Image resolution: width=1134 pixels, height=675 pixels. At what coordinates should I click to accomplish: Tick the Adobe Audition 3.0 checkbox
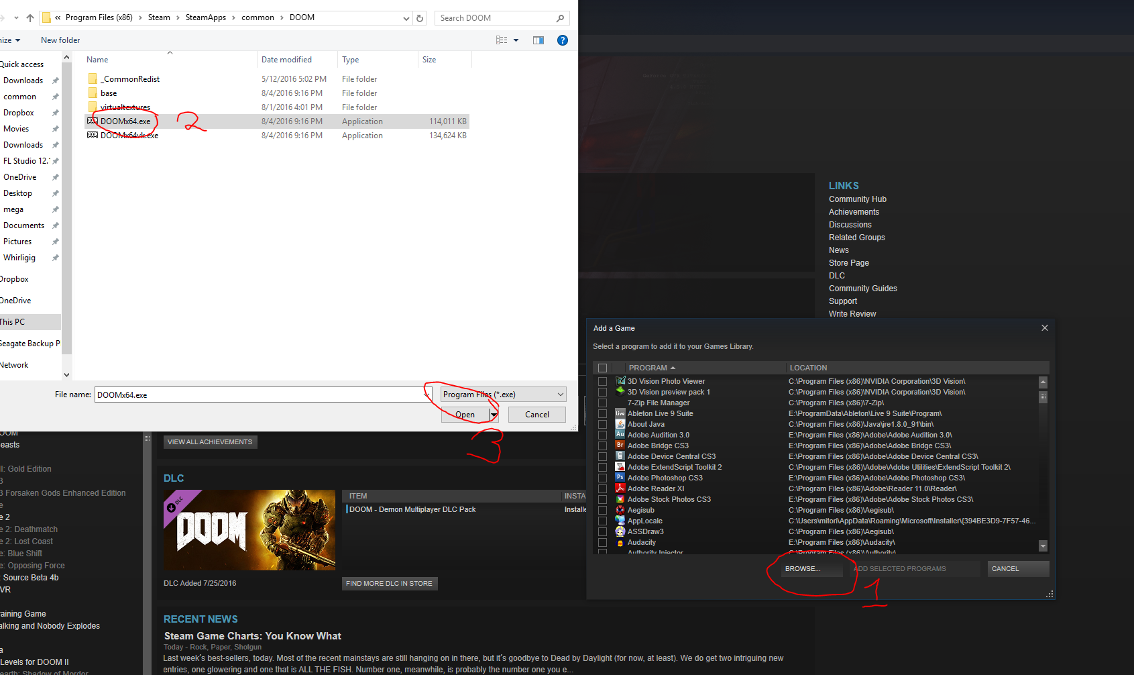click(602, 435)
